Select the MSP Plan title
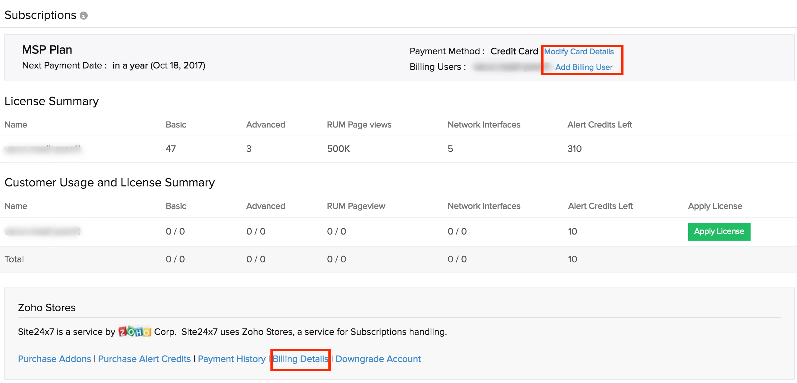Image resolution: width=797 pixels, height=383 pixels. [x=47, y=49]
